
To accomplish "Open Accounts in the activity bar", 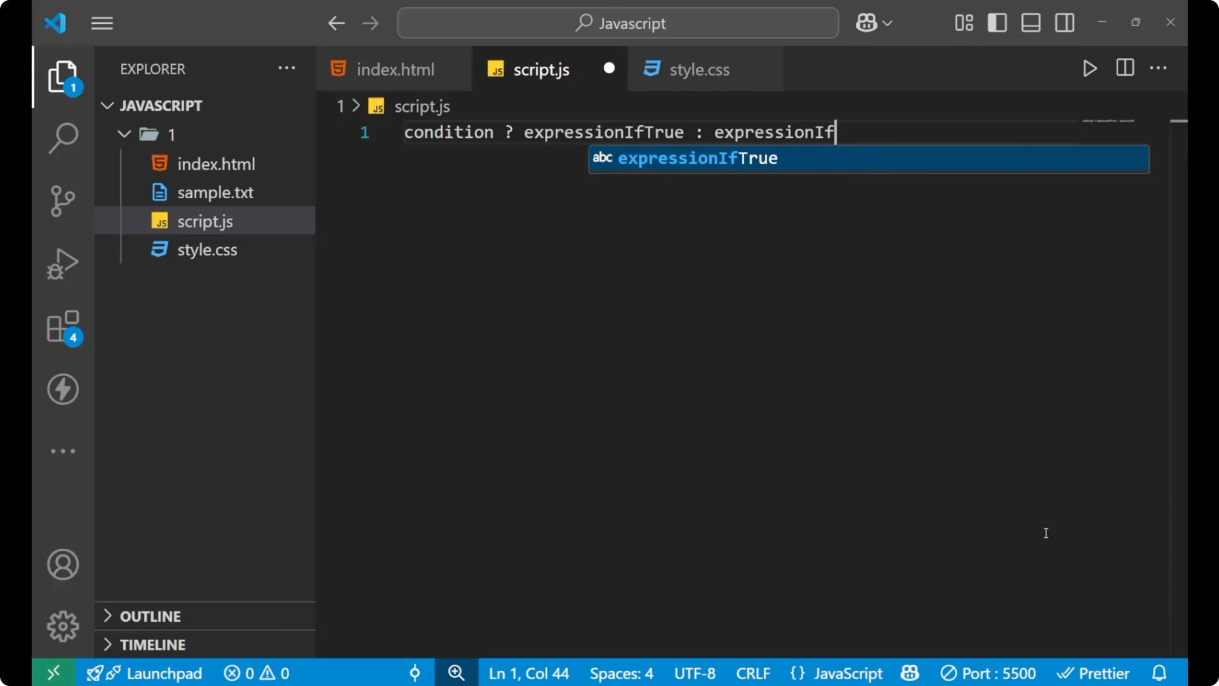I will 63,565.
